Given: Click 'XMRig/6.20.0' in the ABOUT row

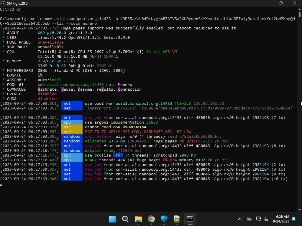Looking at the screenshot, I should point(52,33).
